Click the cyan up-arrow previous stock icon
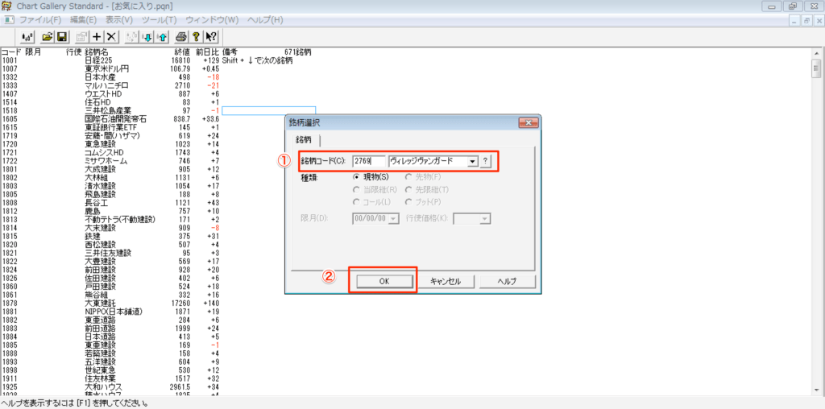Screen dimensions: 825x409 pos(161,37)
